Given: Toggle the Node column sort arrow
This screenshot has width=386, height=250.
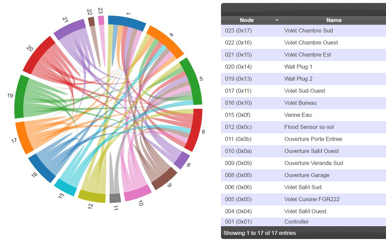Looking at the screenshot, I should pyautogui.click(x=277, y=20).
